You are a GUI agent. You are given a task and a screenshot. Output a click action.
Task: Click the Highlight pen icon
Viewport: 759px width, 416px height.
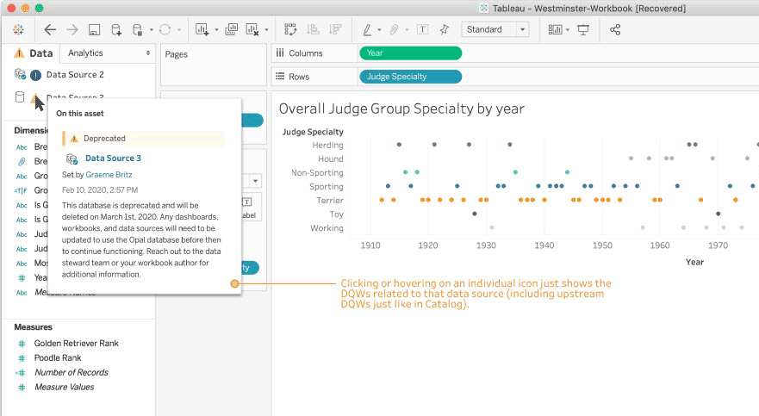(367, 30)
